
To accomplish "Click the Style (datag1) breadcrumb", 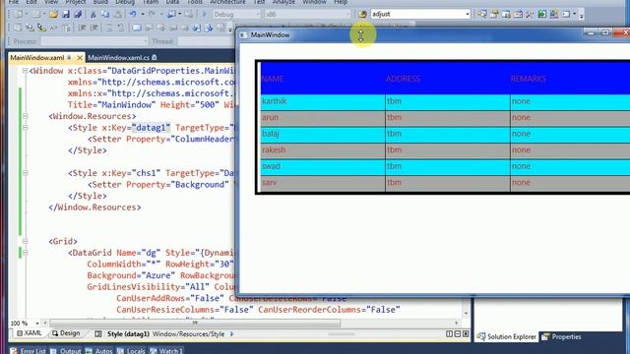I will (x=128, y=334).
